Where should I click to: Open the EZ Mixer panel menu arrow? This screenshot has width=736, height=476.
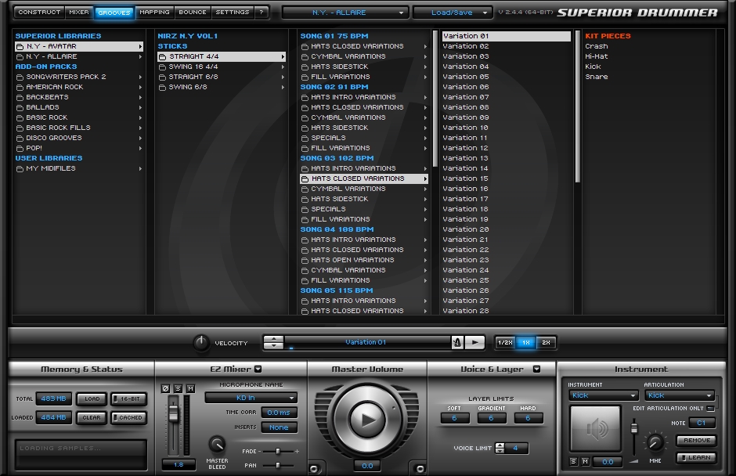tap(258, 370)
